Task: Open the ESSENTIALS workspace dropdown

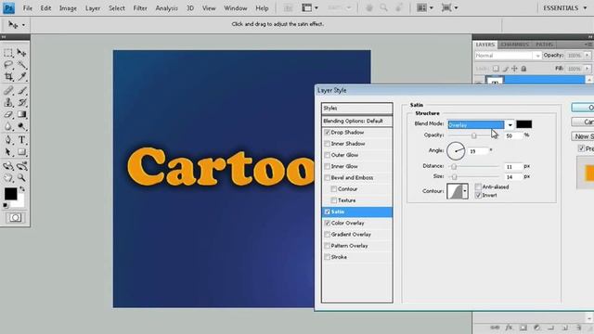Action: coord(565,8)
